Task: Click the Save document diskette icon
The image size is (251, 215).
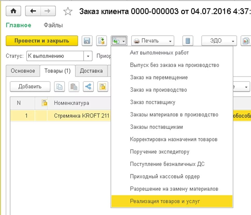Action: [x=87, y=41]
